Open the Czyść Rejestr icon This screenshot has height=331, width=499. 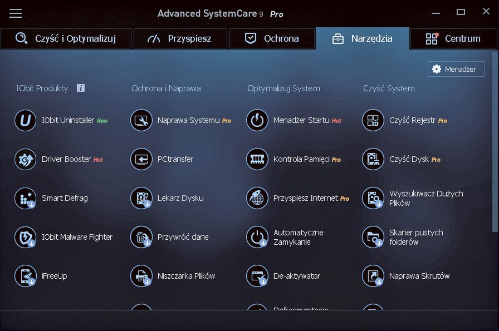(x=373, y=120)
